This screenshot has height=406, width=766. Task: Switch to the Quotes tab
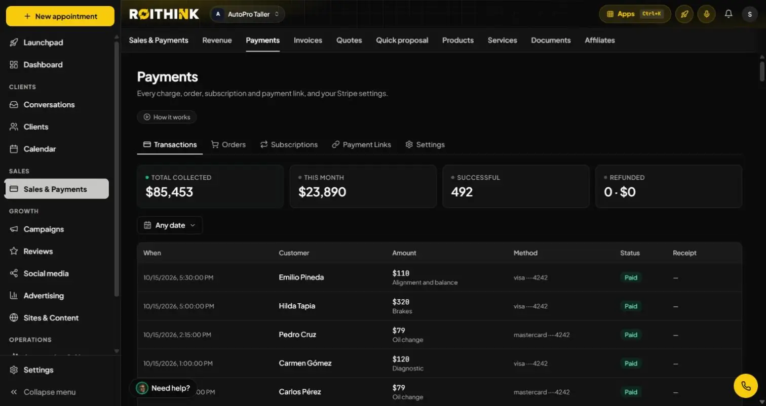point(349,40)
